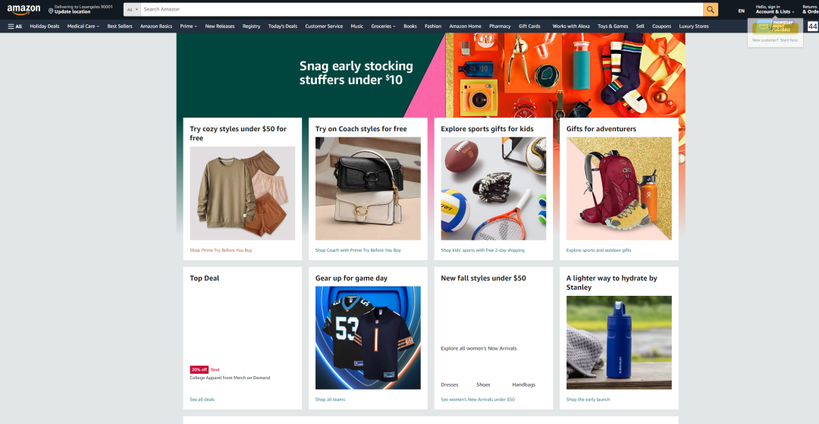This screenshot has height=424, width=819.
Task: Expand the Groceries nav dropdown
Action: [x=384, y=26]
